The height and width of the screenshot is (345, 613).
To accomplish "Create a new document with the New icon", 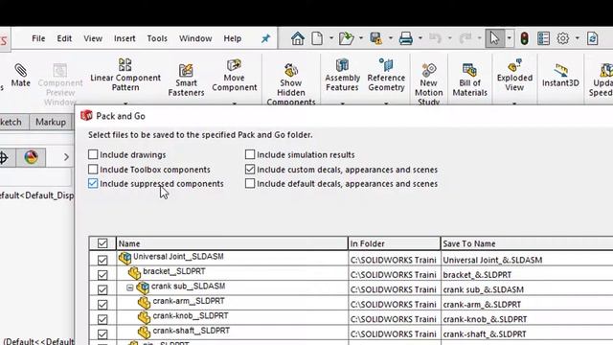I will pos(317,38).
